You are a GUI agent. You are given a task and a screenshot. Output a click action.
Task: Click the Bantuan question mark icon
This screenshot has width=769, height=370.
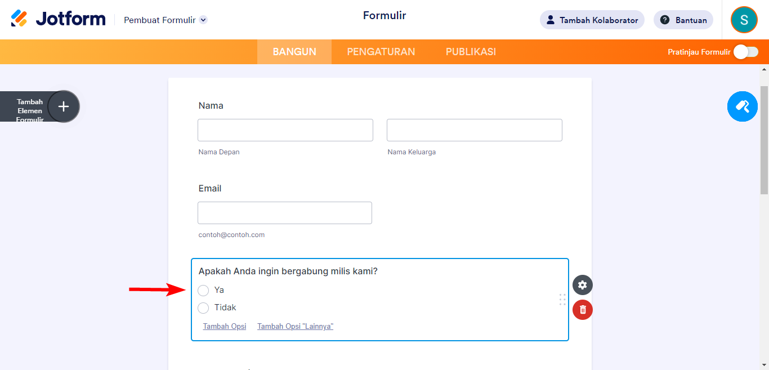tap(665, 20)
